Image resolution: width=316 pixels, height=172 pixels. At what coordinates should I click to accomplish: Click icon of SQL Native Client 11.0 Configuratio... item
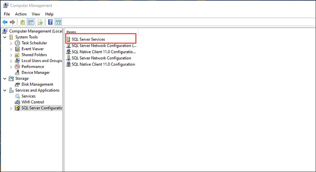(x=68, y=52)
